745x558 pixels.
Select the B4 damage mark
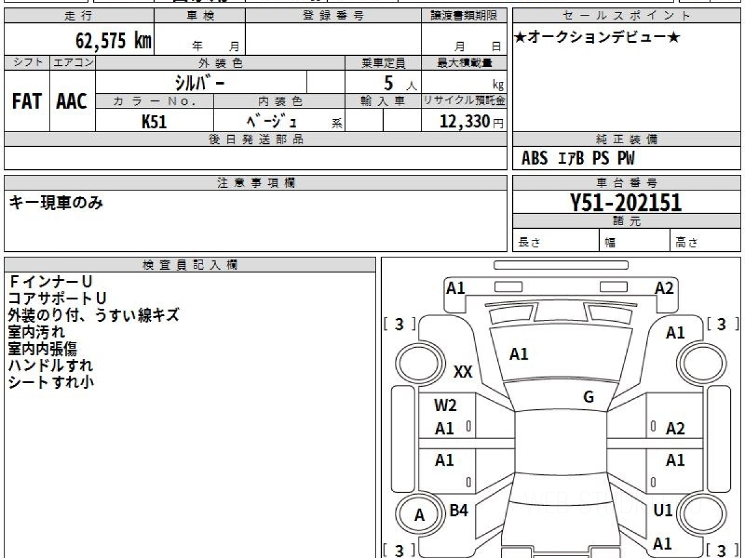point(458,510)
